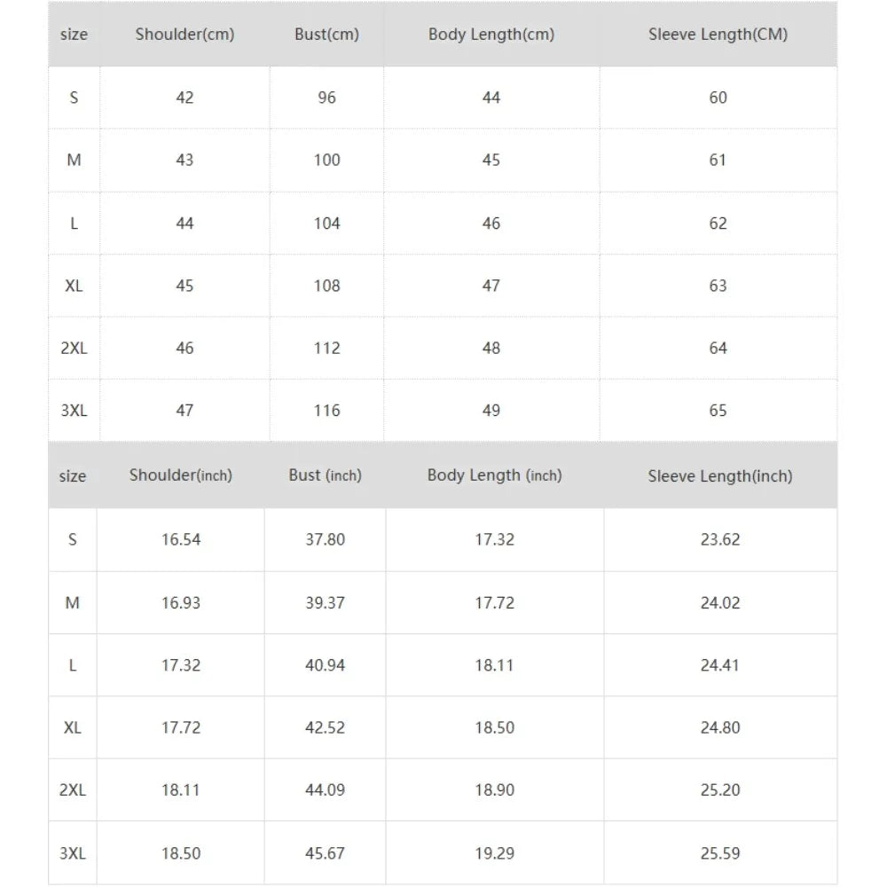Select the Bust (inch) column header

click(325, 475)
